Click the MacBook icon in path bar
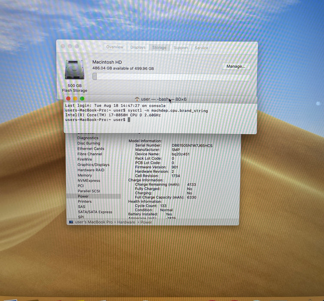Viewport: 324px width, 301px height. click(x=71, y=222)
